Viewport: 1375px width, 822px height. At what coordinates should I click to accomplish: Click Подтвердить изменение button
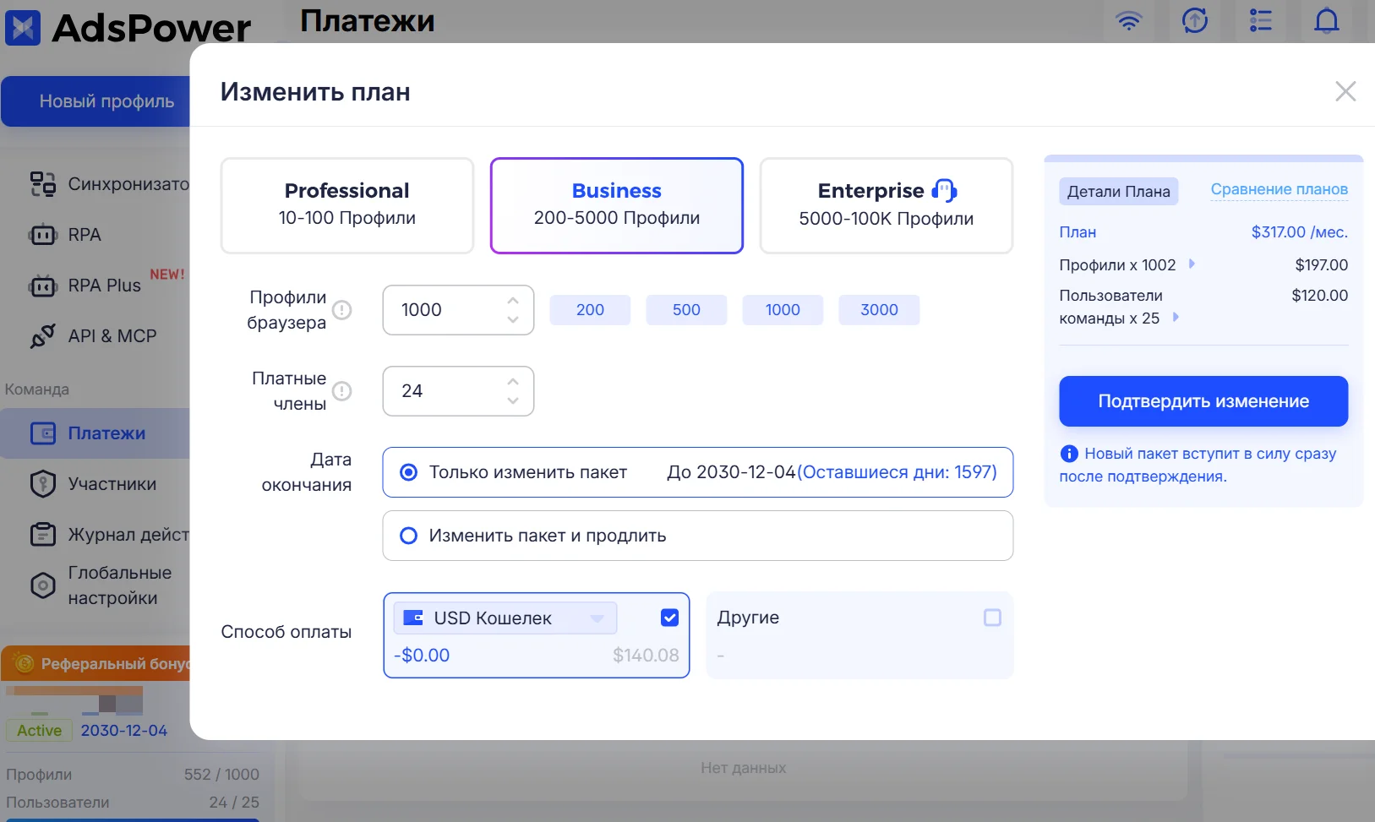[x=1203, y=401]
